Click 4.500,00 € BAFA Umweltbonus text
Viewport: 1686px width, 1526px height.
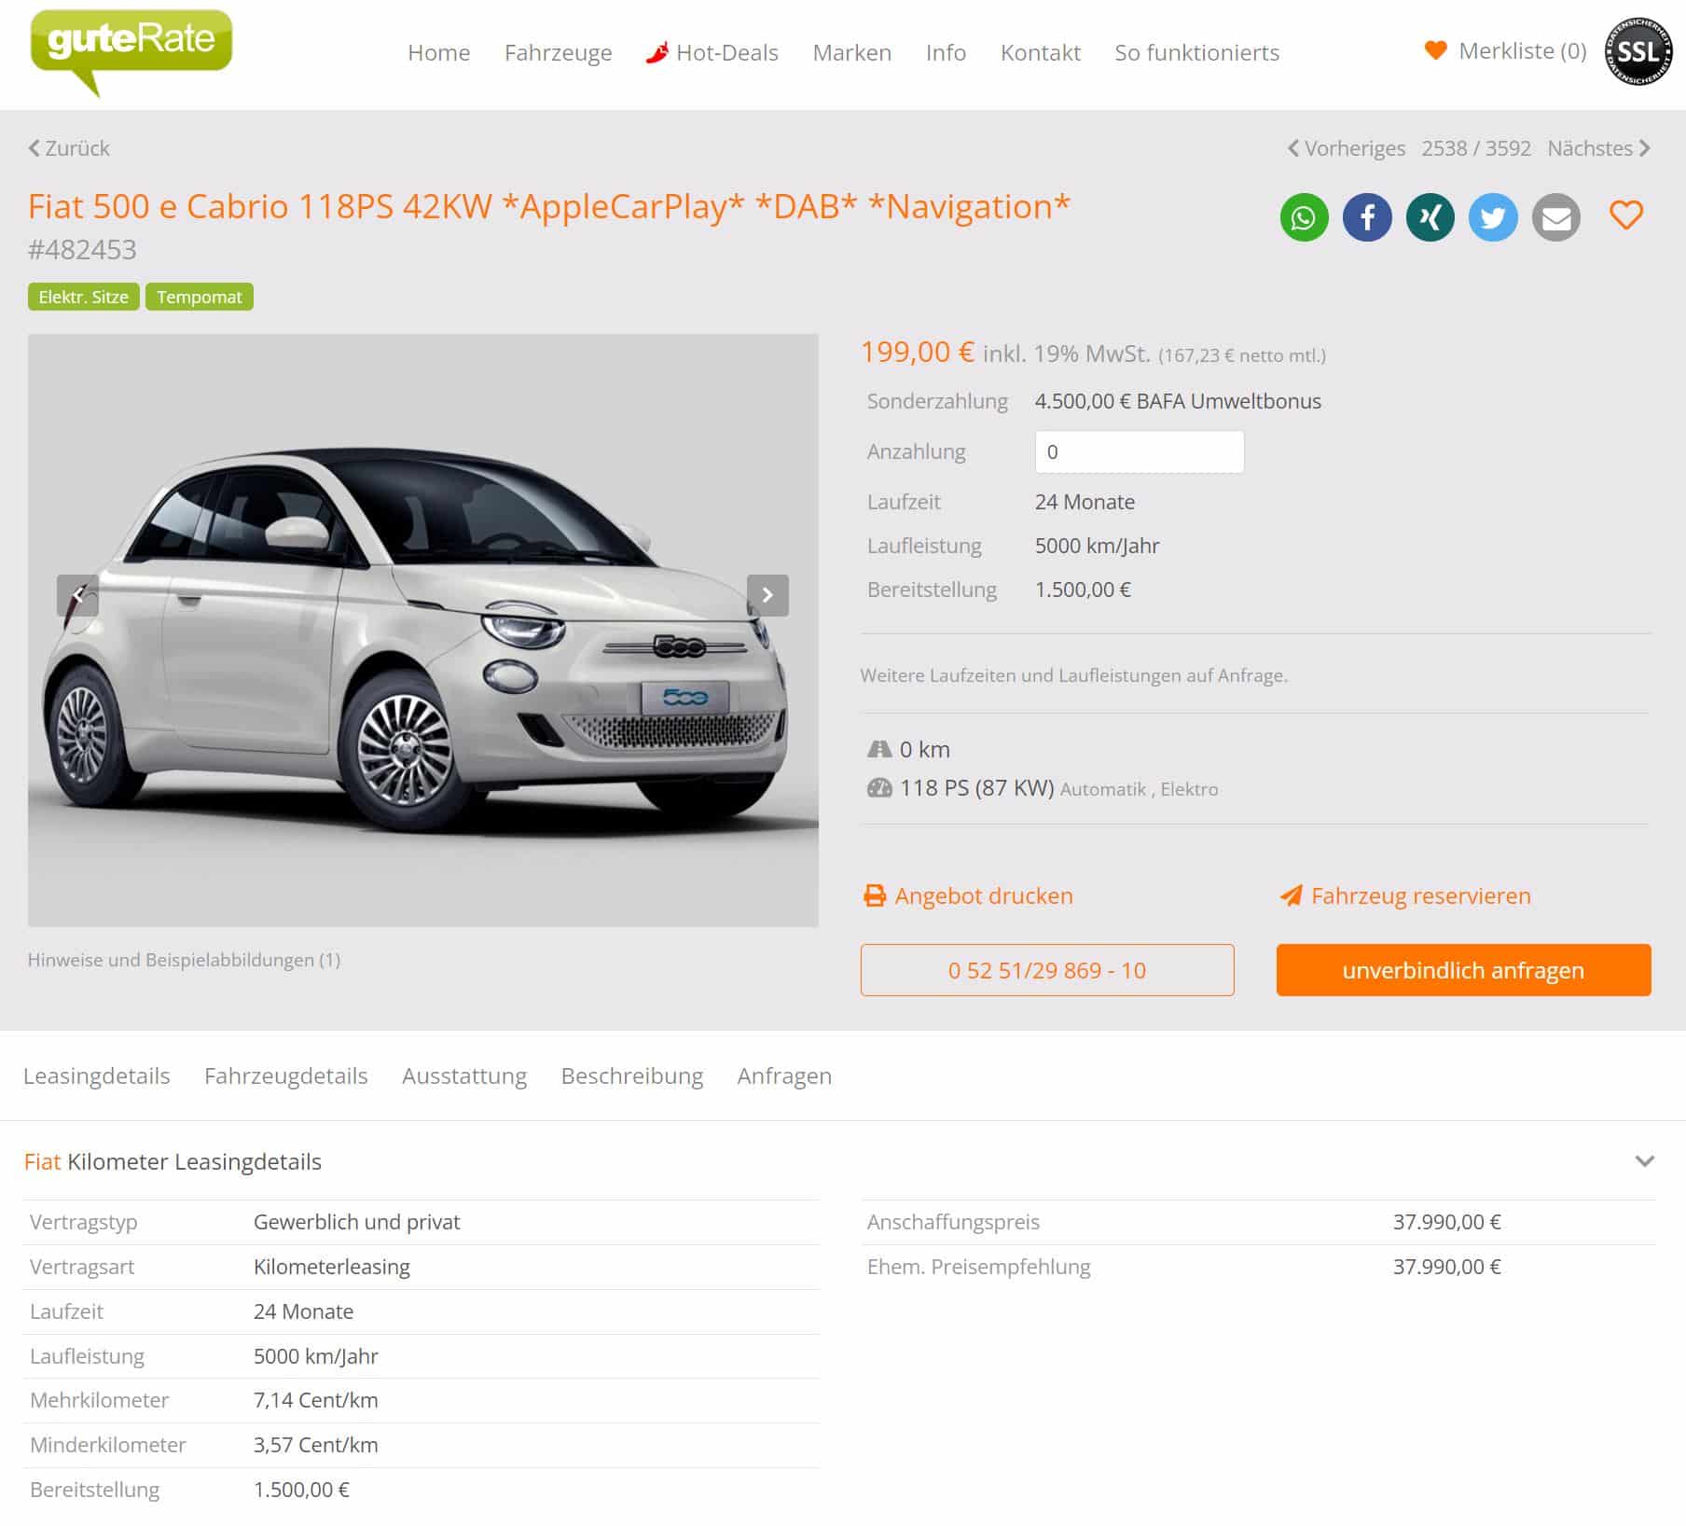(x=1178, y=401)
